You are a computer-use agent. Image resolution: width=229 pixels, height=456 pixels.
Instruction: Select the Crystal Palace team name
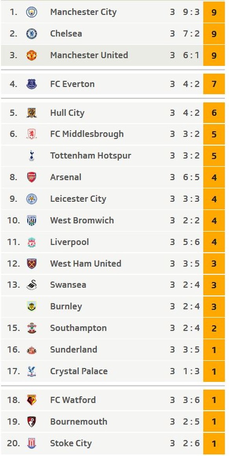79,371
